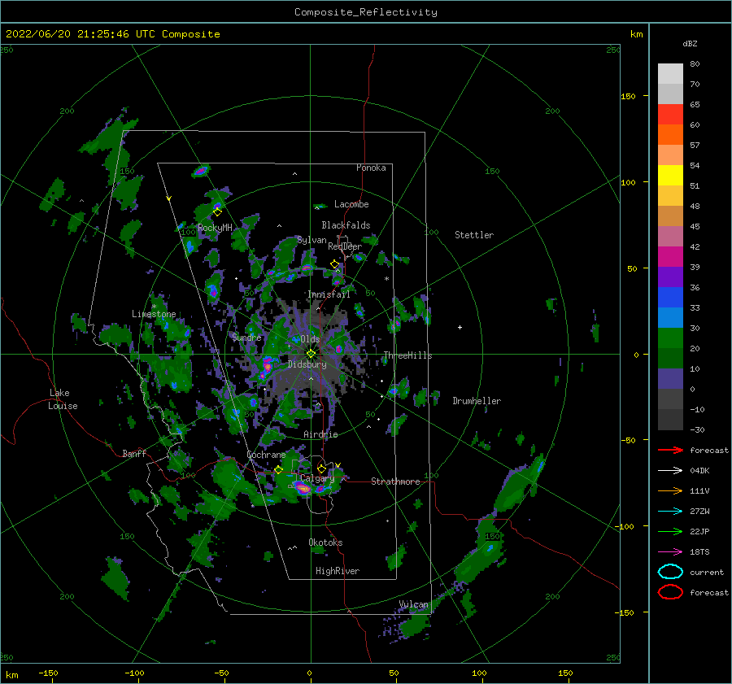Select the 65 dBZ red color swatch
Screen dimensions: 732x684
670,114
